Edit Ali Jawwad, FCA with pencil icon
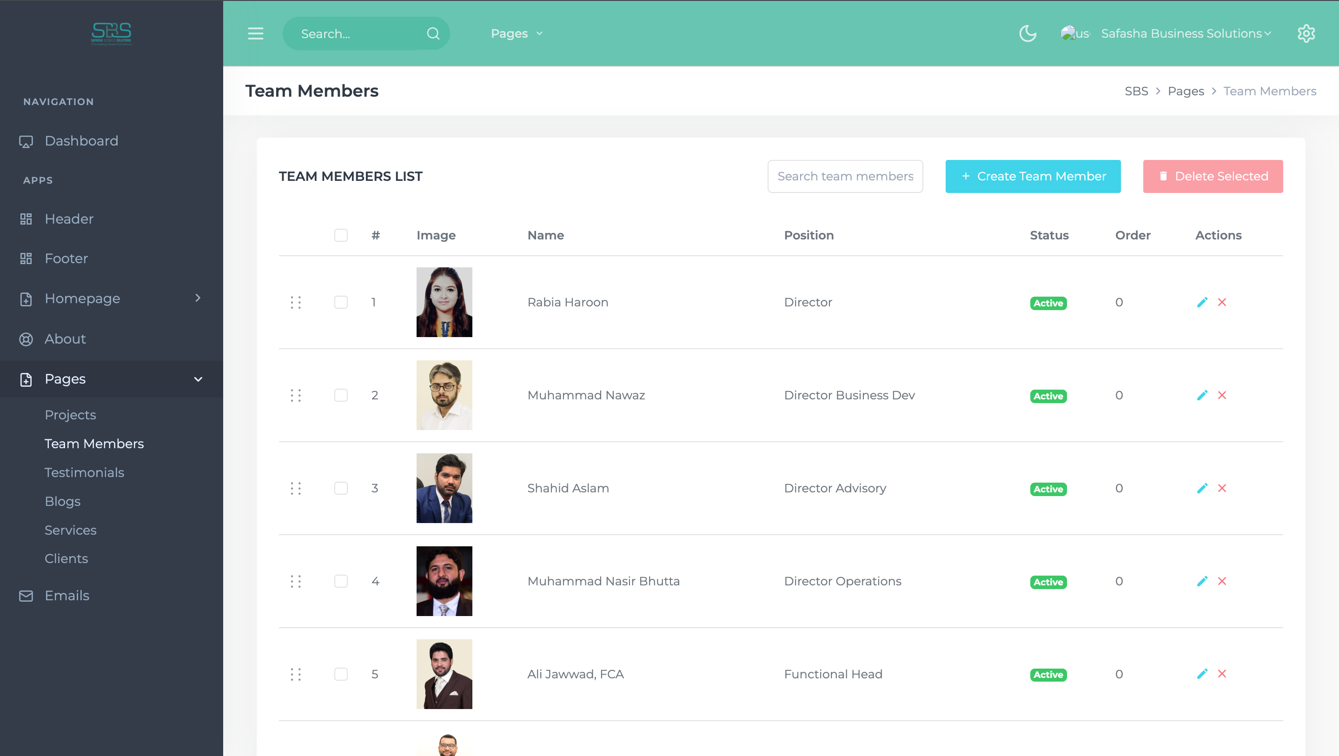The width and height of the screenshot is (1339, 756). [1202, 674]
